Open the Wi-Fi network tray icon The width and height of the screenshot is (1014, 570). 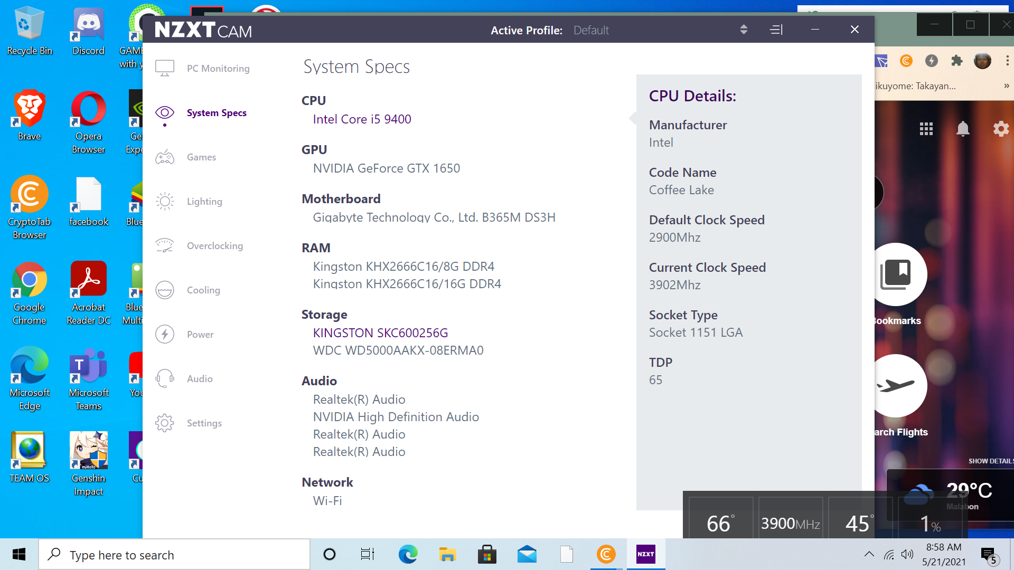coord(889,554)
